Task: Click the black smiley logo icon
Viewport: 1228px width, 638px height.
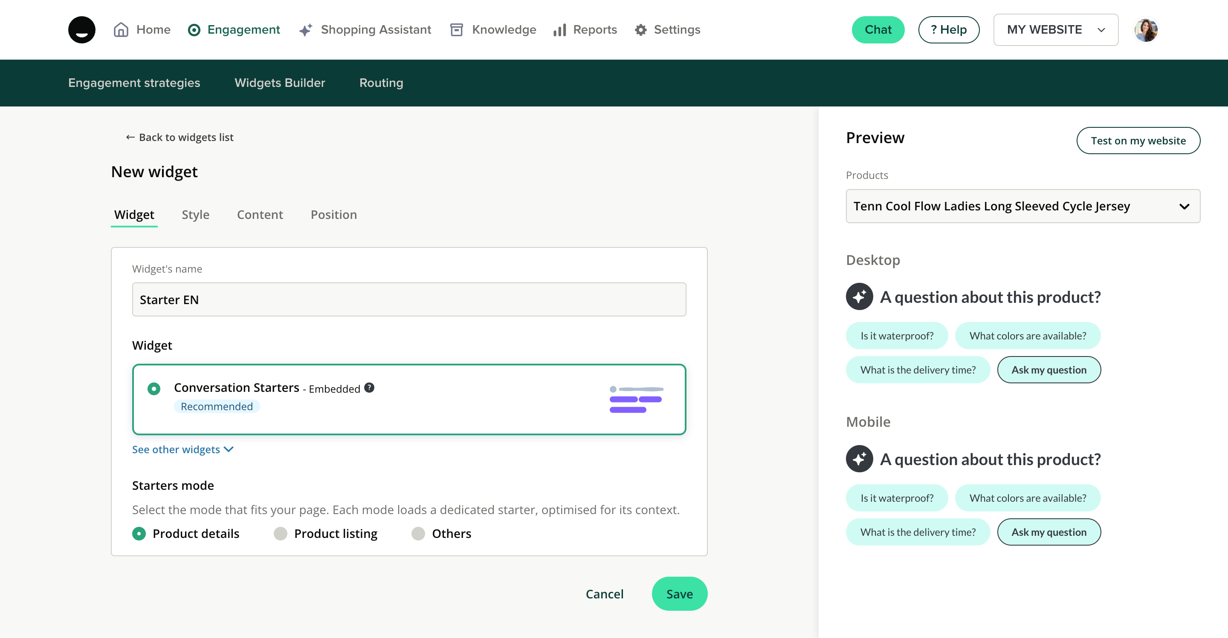Action: [81, 30]
